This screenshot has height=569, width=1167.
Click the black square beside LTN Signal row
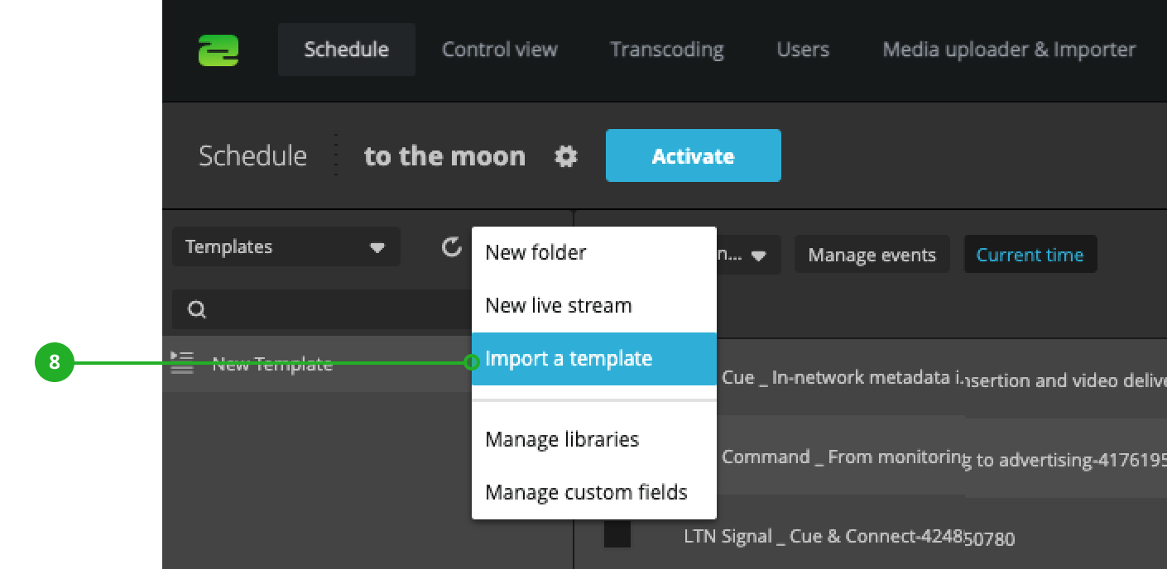pos(617,535)
